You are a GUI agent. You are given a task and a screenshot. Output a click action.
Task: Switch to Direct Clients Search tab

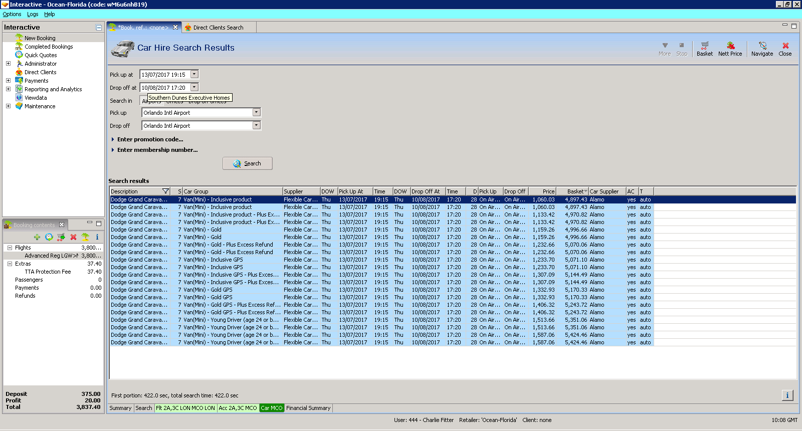[218, 28]
